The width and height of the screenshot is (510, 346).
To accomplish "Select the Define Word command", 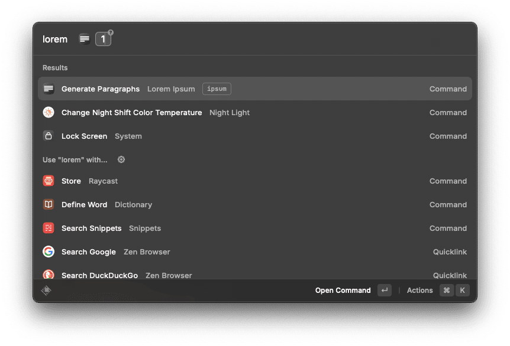I will pyautogui.click(x=255, y=204).
